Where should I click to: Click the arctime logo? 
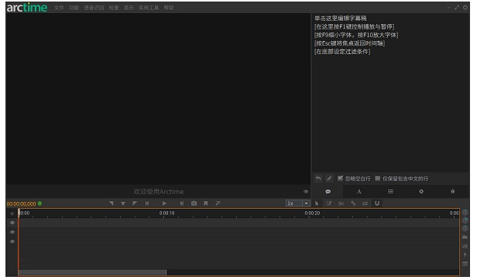(27, 7)
